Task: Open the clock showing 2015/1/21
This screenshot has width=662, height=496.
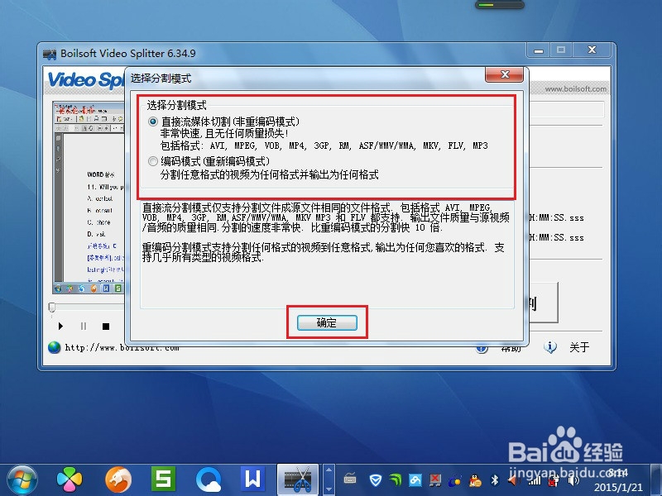Action: pyautogui.click(x=617, y=480)
